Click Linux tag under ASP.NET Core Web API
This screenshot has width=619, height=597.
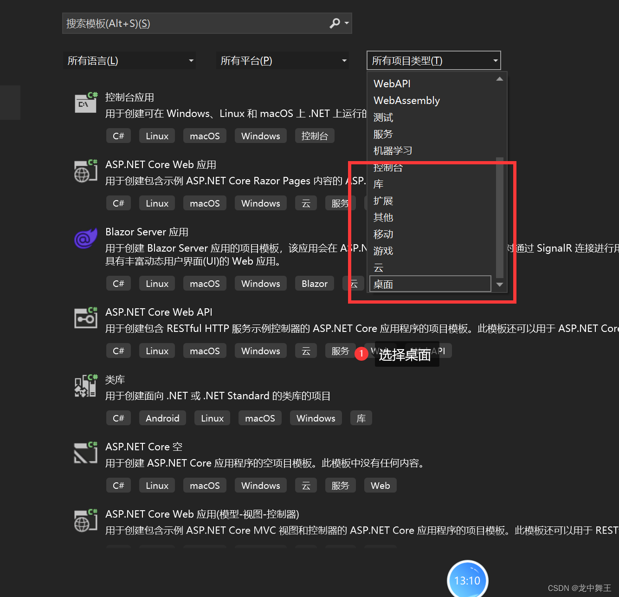point(157,351)
